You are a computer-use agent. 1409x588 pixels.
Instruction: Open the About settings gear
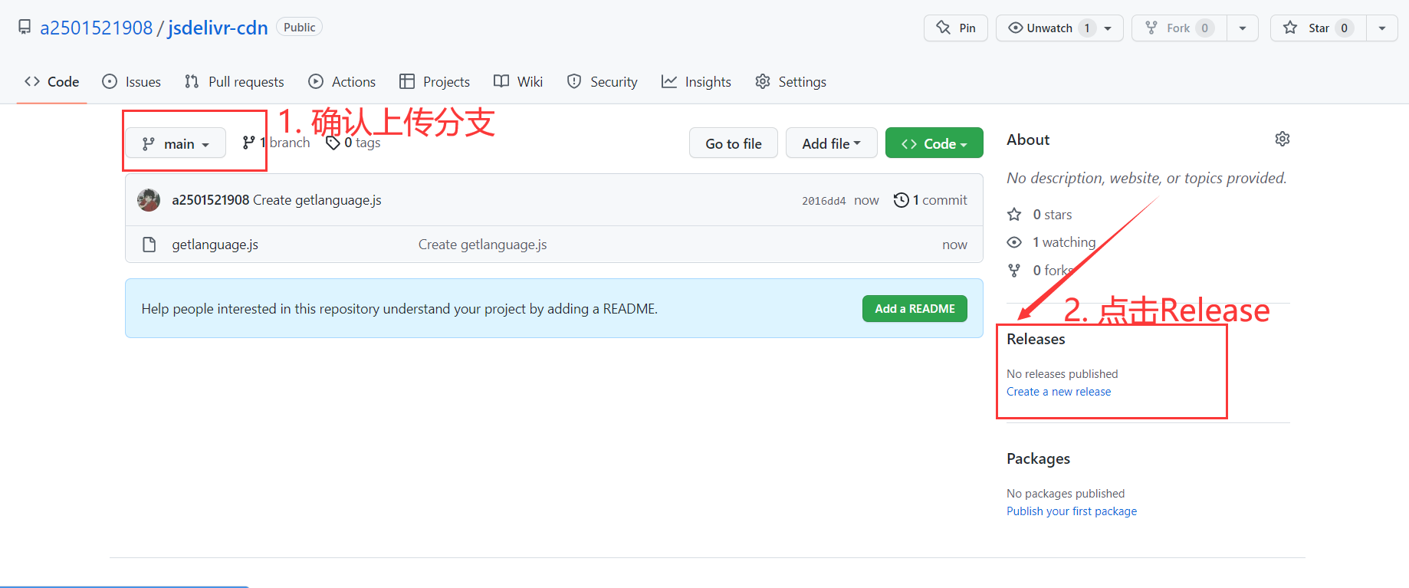pos(1283,139)
